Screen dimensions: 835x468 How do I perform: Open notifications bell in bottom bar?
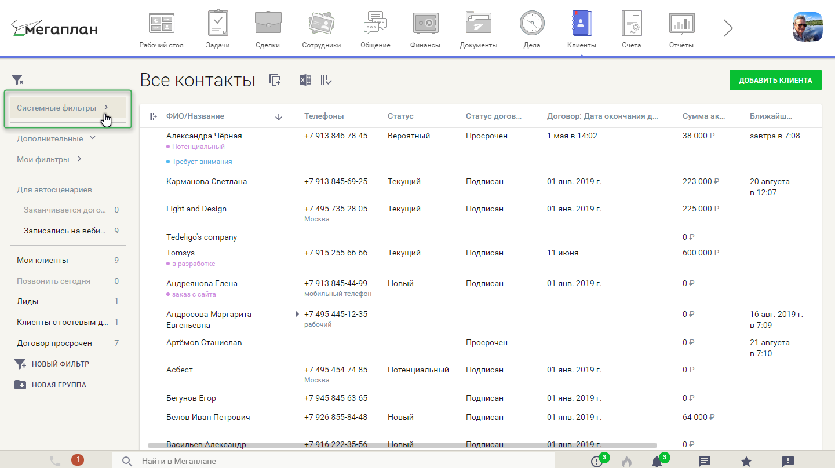click(657, 461)
